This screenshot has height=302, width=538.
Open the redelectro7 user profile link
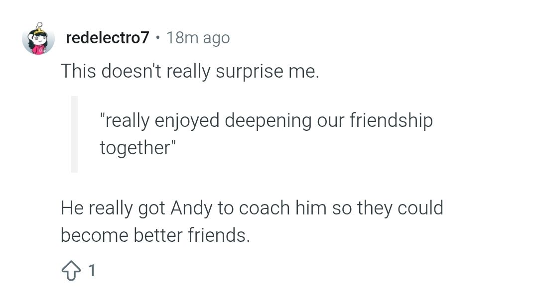(x=108, y=38)
